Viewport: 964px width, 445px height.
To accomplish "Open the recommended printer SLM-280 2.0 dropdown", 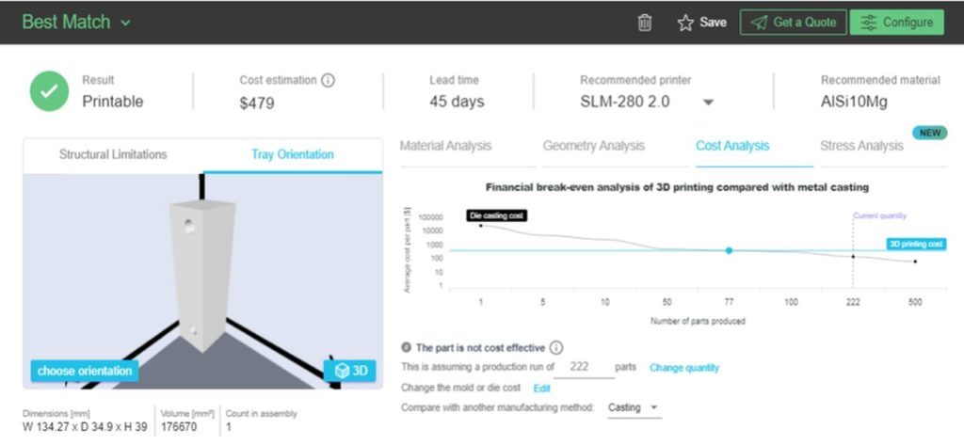I will (x=708, y=103).
